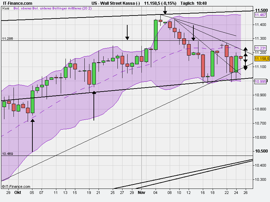
Task: Click the '© IT-Finance.com' copyright text
Action: (16, 187)
